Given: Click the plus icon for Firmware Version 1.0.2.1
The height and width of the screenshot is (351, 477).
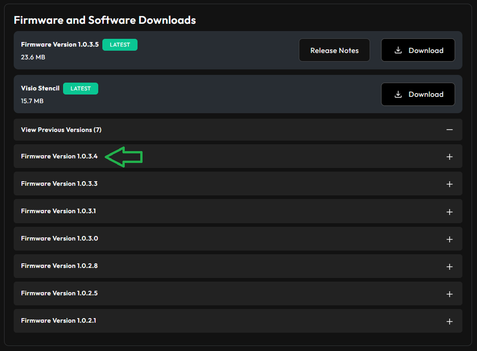Looking at the screenshot, I should pos(449,321).
